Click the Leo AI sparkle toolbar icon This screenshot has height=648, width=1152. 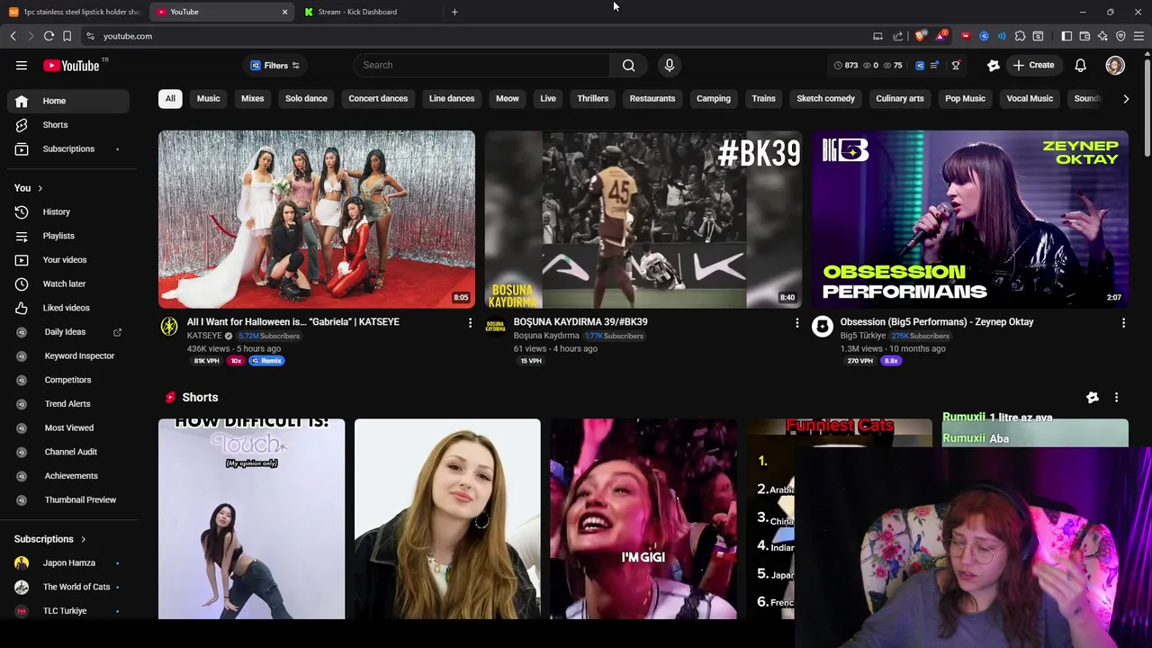(1102, 36)
